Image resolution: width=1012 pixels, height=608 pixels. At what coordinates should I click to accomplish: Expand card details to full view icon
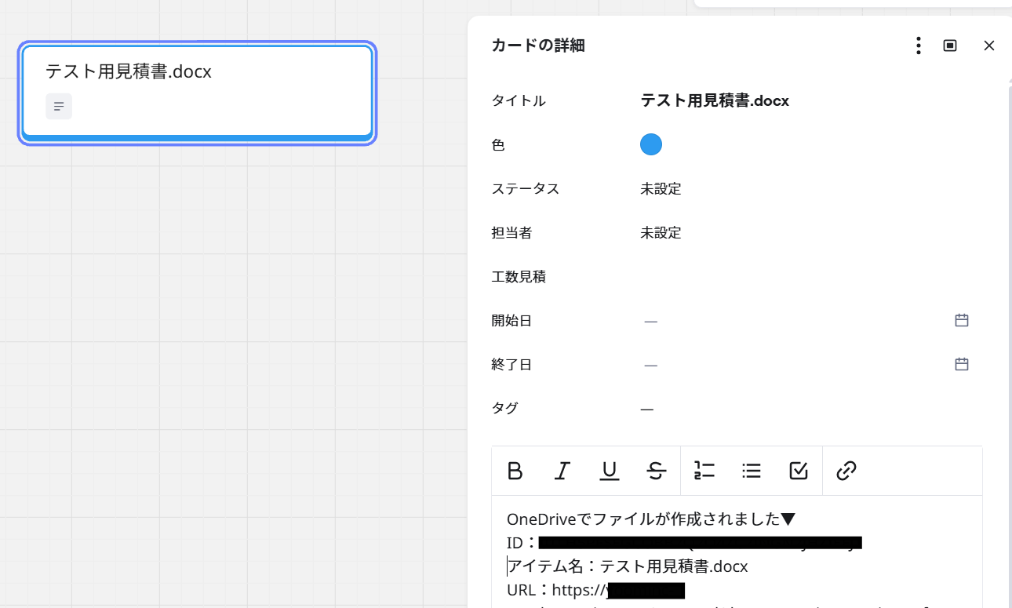(x=950, y=46)
